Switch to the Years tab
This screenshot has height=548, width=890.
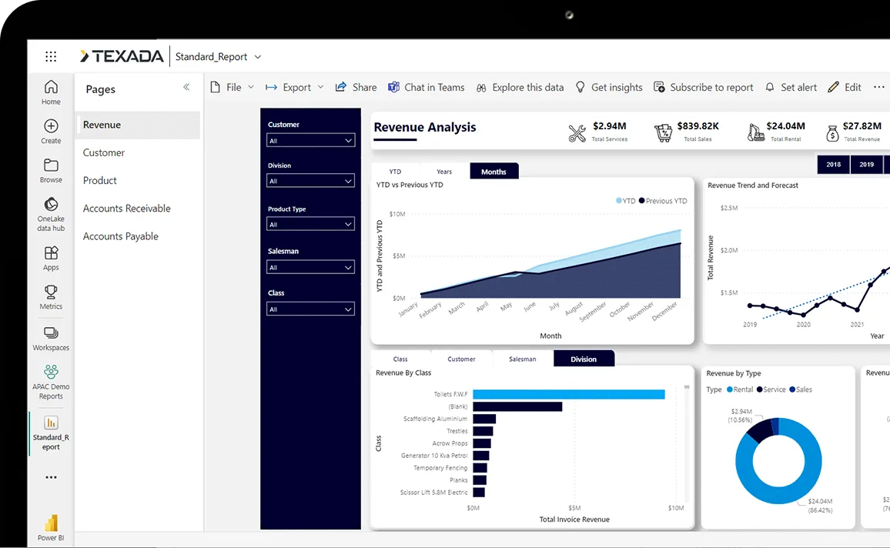pyautogui.click(x=444, y=172)
